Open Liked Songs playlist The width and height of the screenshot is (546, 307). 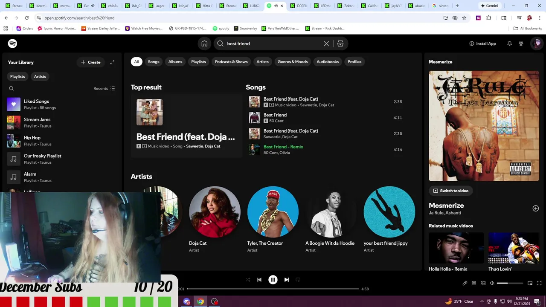tap(62, 104)
